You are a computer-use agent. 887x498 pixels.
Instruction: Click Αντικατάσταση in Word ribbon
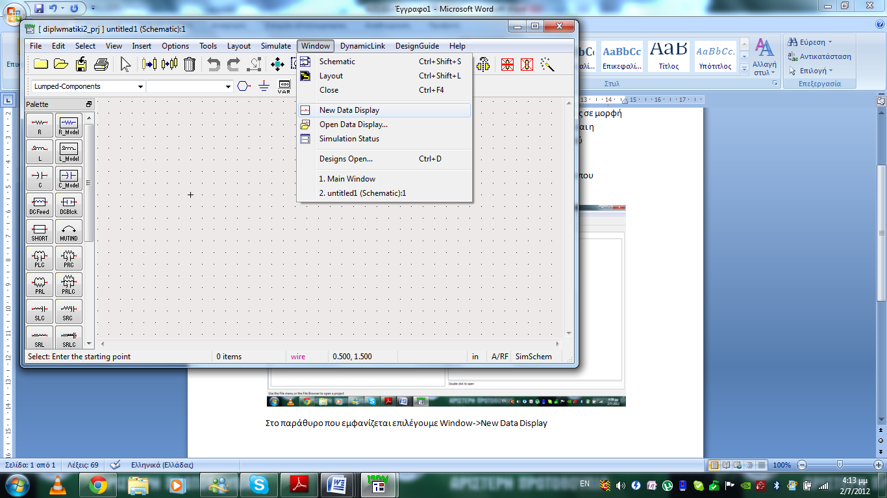point(819,56)
